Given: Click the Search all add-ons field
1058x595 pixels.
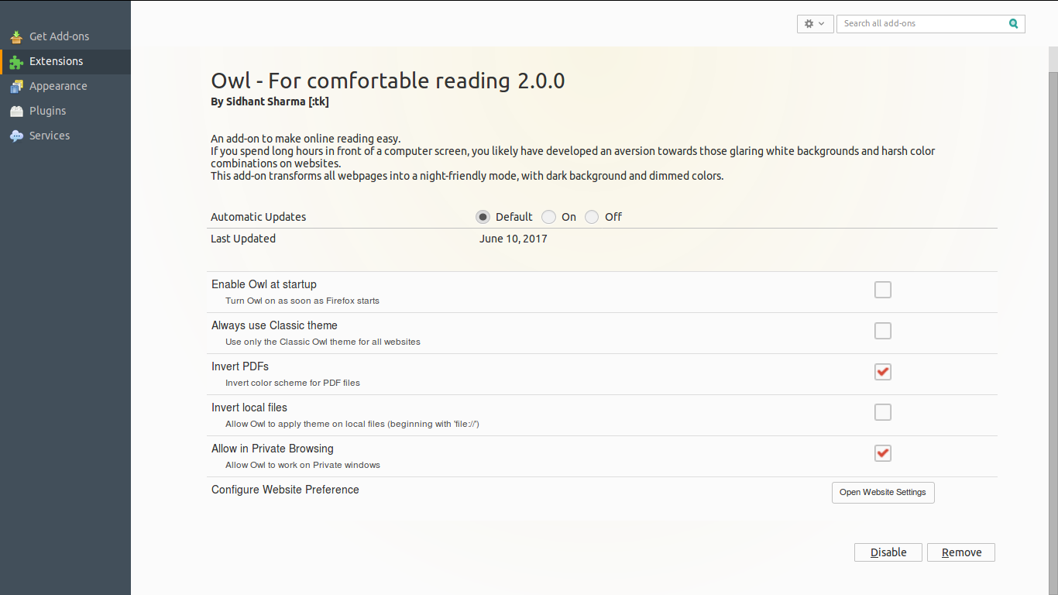Looking at the screenshot, I should pos(914,23).
